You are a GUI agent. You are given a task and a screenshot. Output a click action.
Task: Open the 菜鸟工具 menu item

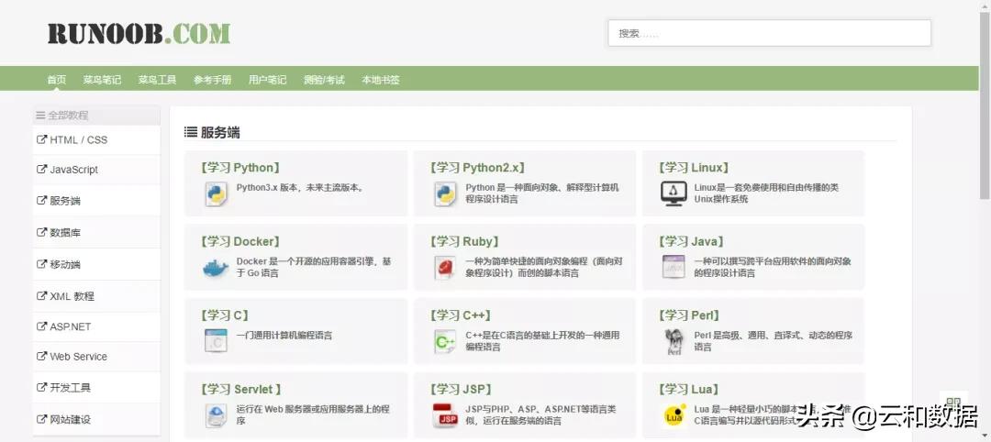(158, 80)
